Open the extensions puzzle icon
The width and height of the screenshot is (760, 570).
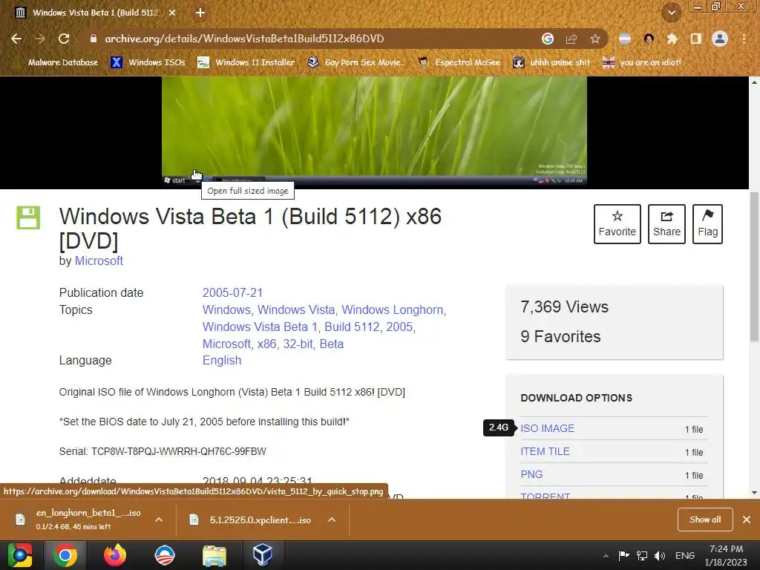[672, 39]
